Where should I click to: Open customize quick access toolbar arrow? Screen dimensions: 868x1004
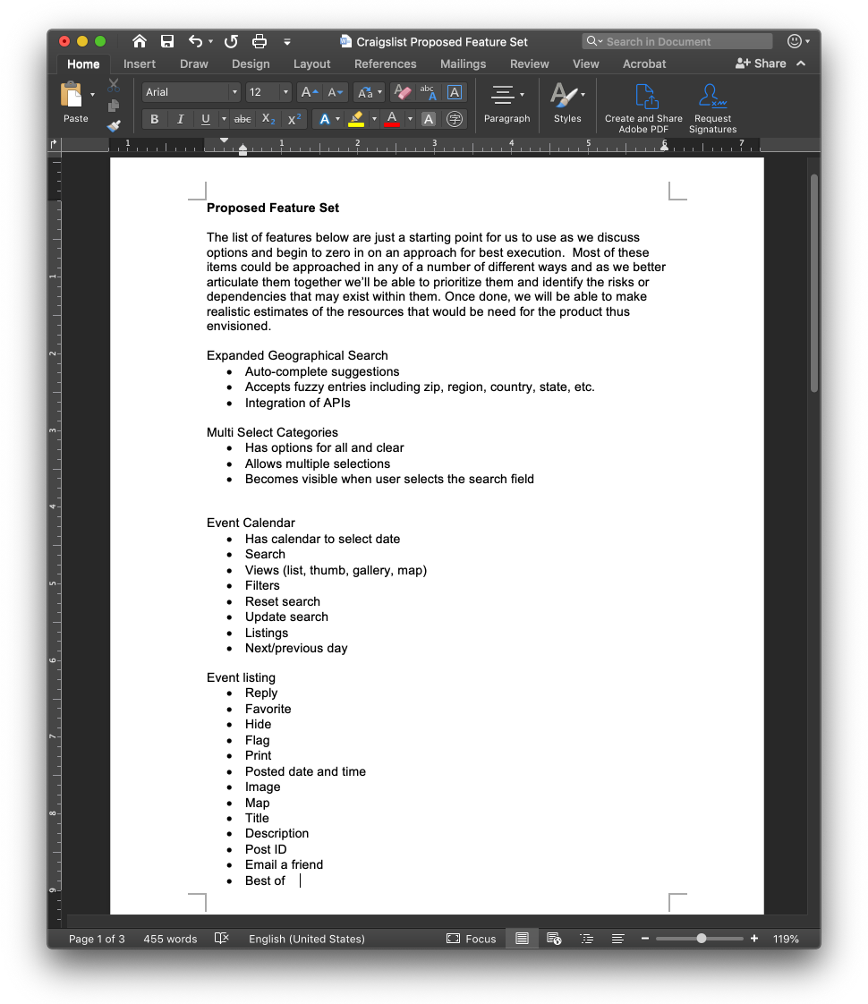286,42
